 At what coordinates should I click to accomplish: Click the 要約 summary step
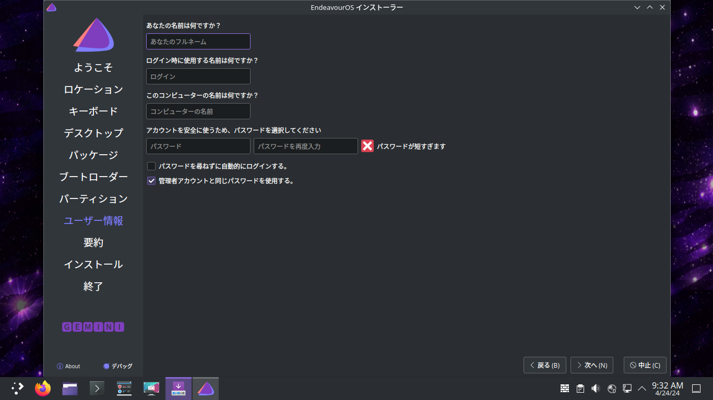[93, 243]
